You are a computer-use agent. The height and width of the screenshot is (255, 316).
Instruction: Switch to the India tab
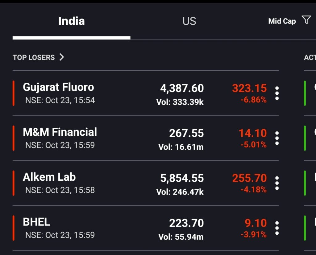click(x=71, y=21)
